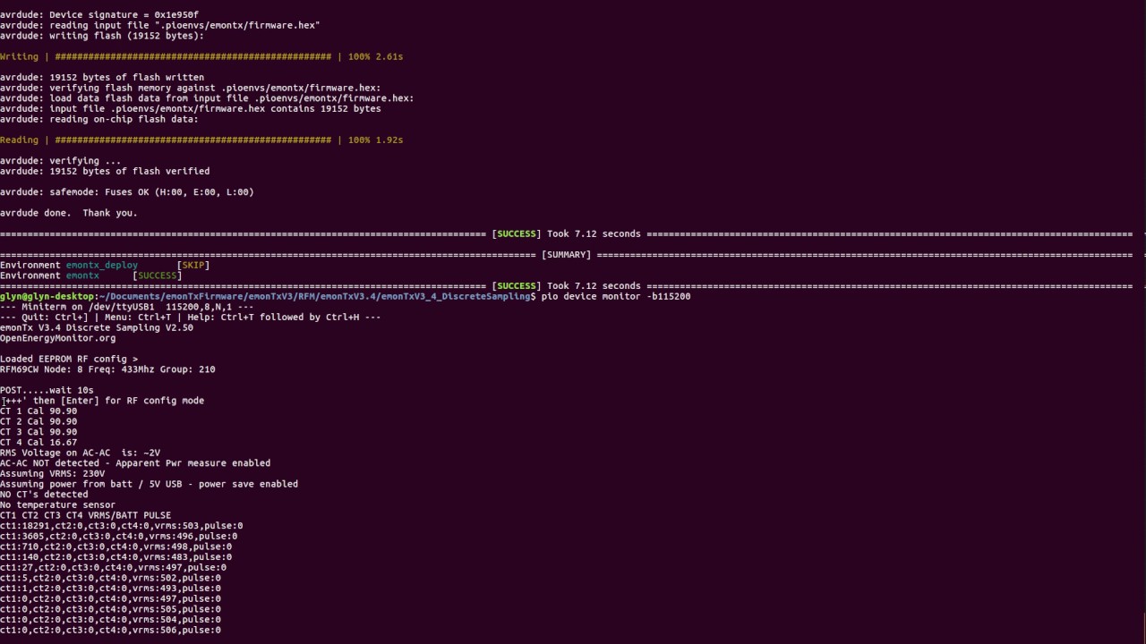
Task: Click the Reading progress bar
Action: tap(192, 140)
